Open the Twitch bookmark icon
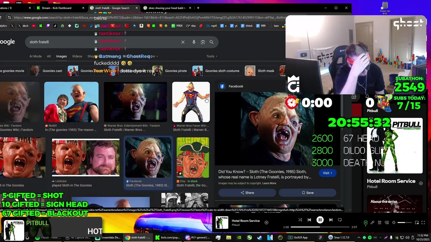Screen dimensions: 431x242 [48, 26]
